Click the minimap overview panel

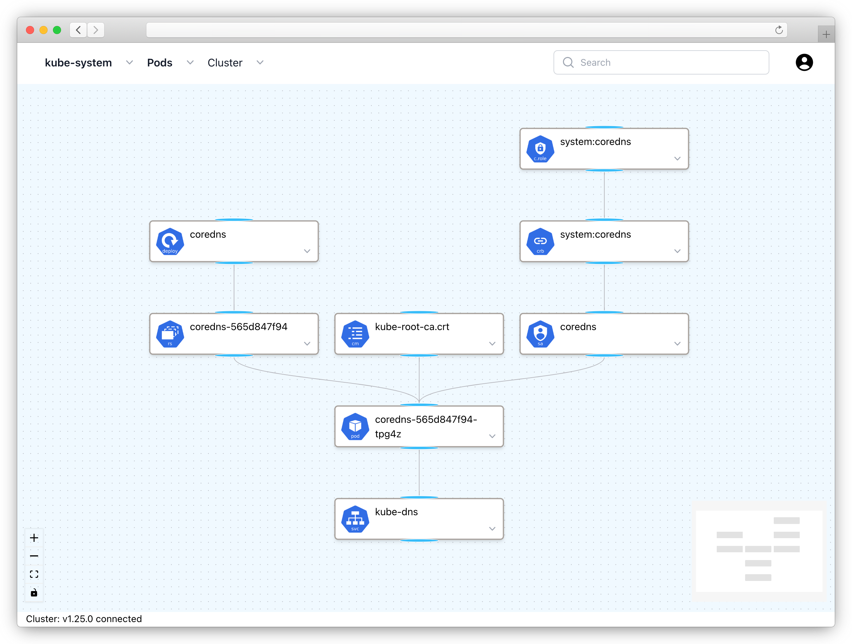tap(759, 551)
